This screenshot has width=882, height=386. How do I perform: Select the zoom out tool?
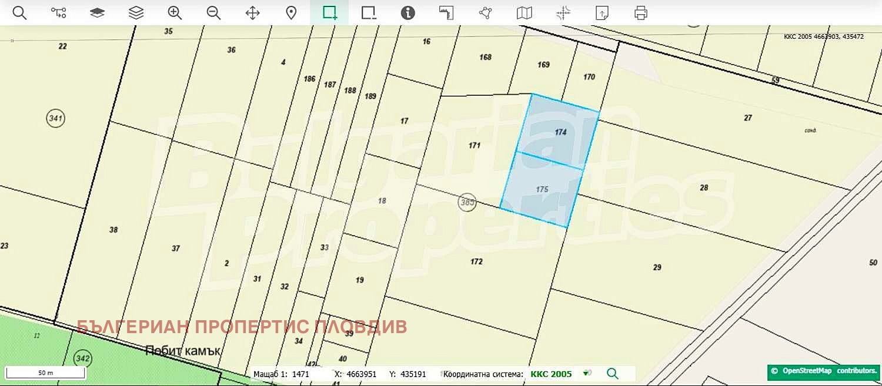(213, 13)
